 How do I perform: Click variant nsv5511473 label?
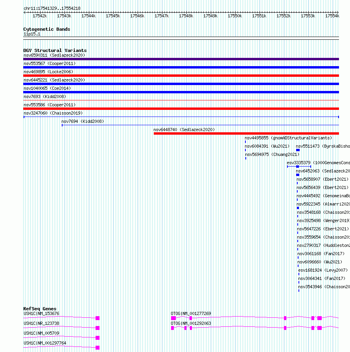(323, 146)
